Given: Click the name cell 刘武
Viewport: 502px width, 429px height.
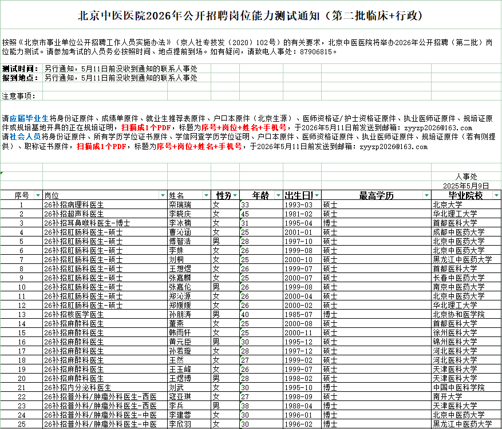Looking at the screenshot, I should click(189, 388).
